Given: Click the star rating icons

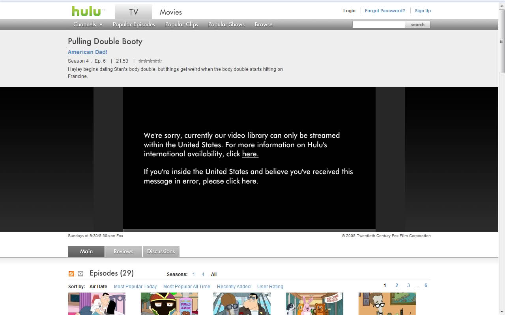Looking at the screenshot, I should [x=150, y=61].
